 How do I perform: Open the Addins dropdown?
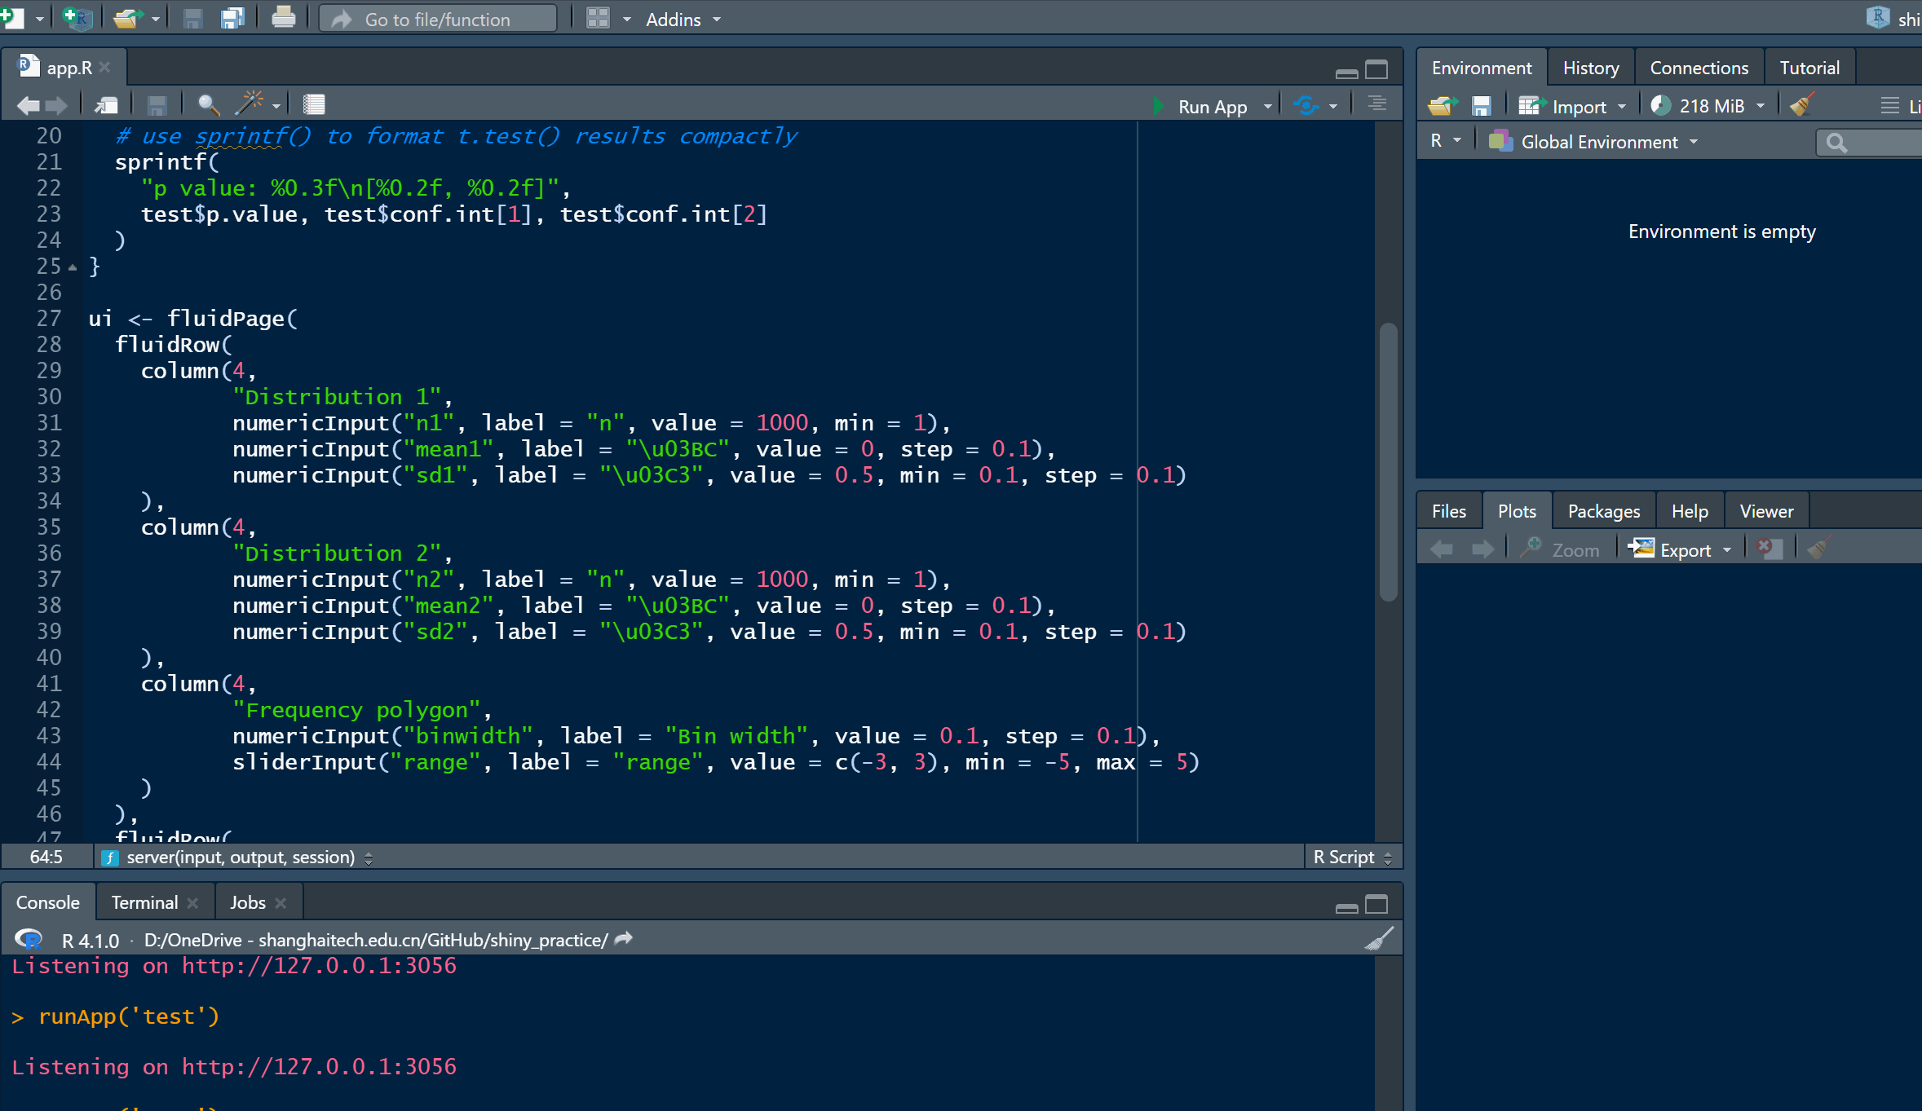(683, 19)
